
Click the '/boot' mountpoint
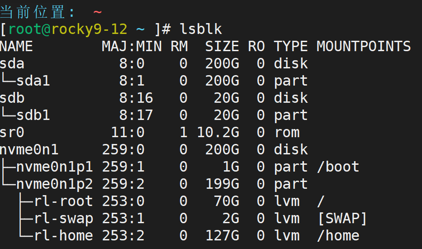[338, 167]
